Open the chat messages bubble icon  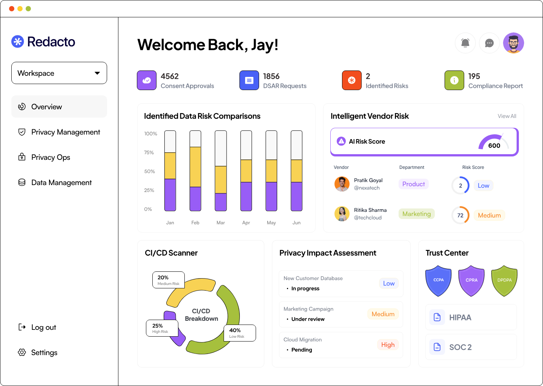pos(489,43)
